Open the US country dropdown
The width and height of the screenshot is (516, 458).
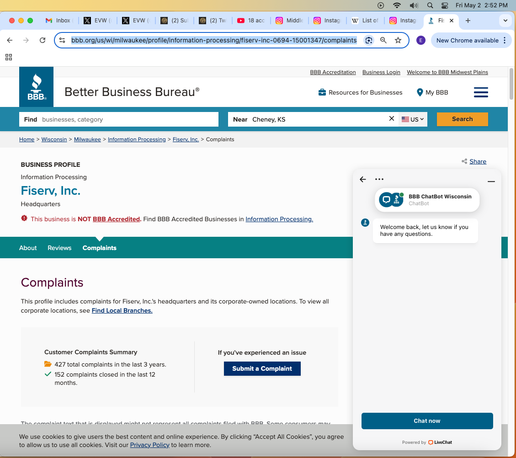(x=413, y=119)
